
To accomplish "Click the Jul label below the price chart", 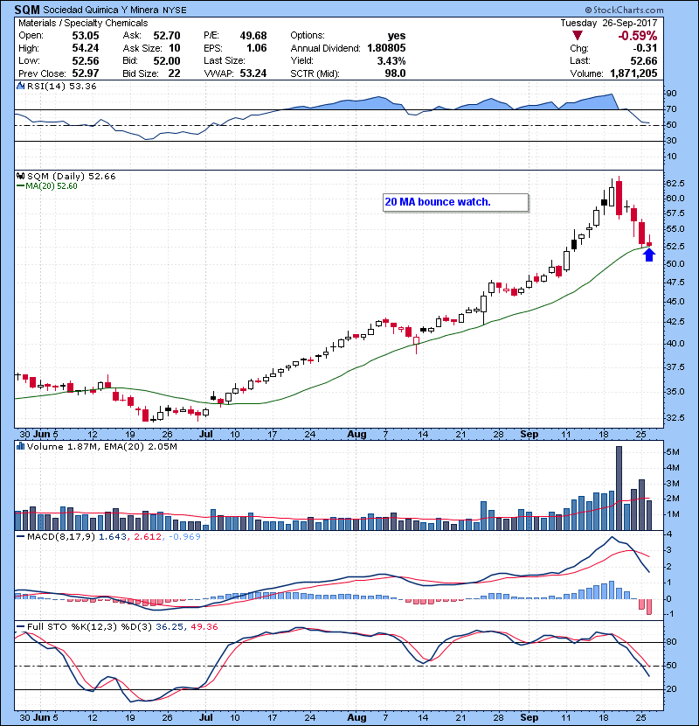I will [206, 434].
